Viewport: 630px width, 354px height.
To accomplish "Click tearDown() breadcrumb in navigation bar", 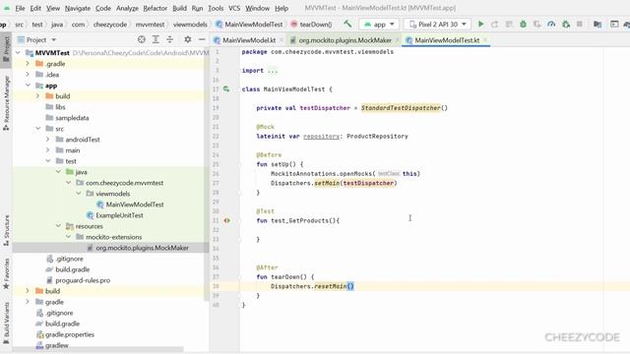I will point(311,25).
